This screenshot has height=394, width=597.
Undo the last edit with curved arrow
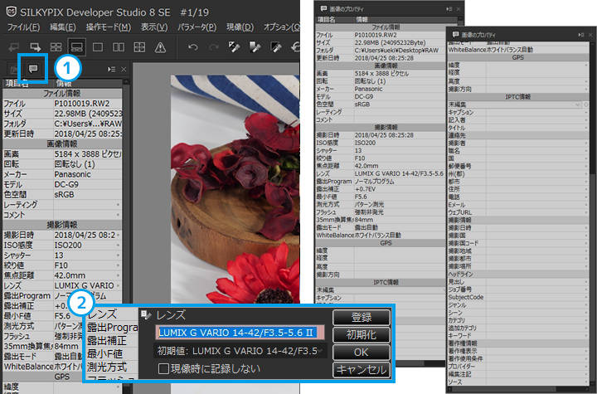pos(193,47)
